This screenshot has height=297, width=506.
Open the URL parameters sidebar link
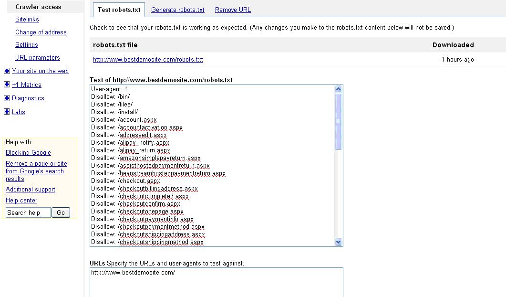[38, 58]
